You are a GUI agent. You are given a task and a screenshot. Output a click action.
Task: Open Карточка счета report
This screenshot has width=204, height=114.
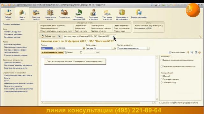[x=81, y=31]
